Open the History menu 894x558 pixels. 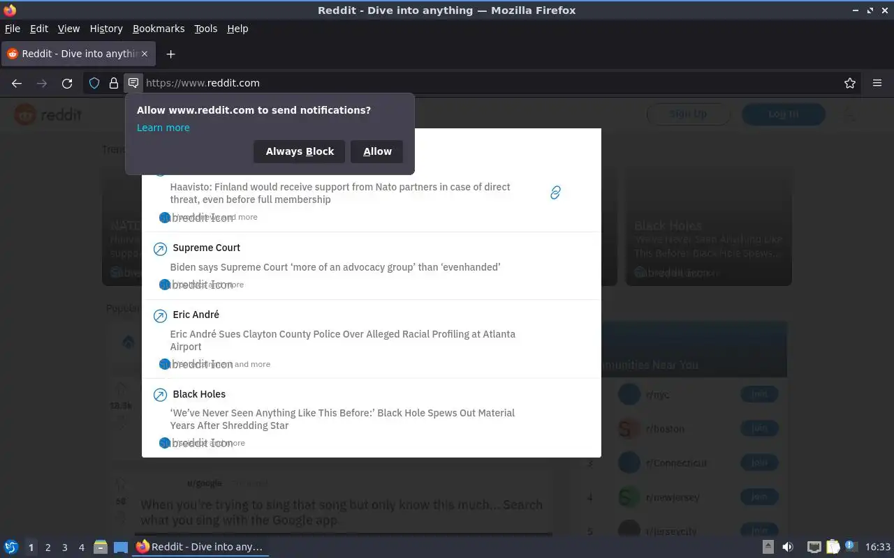coord(106,29)
